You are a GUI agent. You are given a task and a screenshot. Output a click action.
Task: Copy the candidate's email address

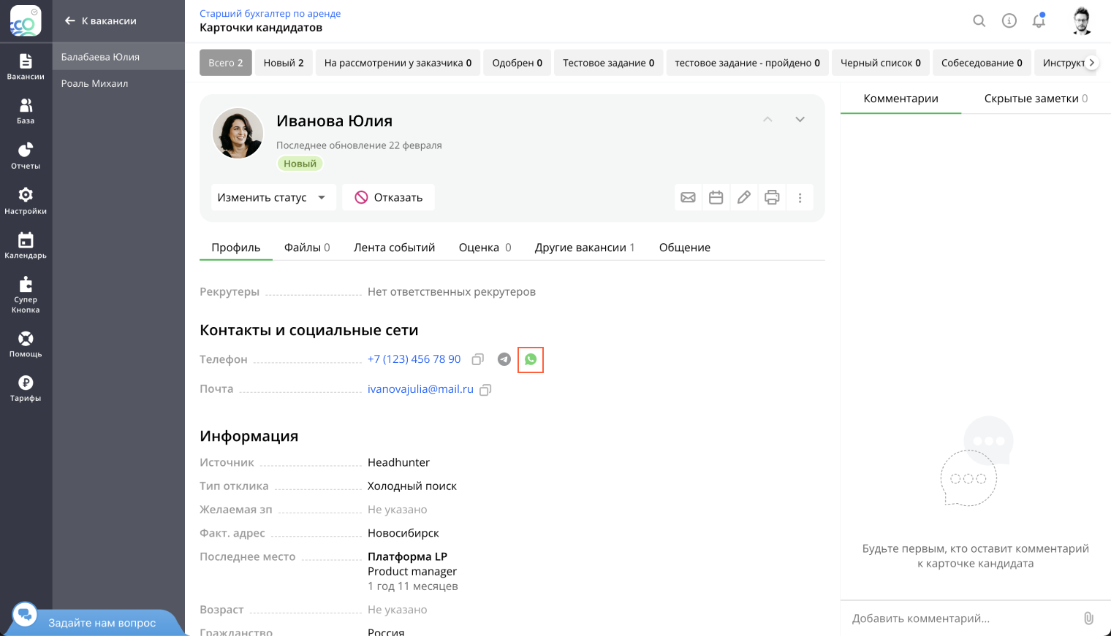tap(485, 390)
